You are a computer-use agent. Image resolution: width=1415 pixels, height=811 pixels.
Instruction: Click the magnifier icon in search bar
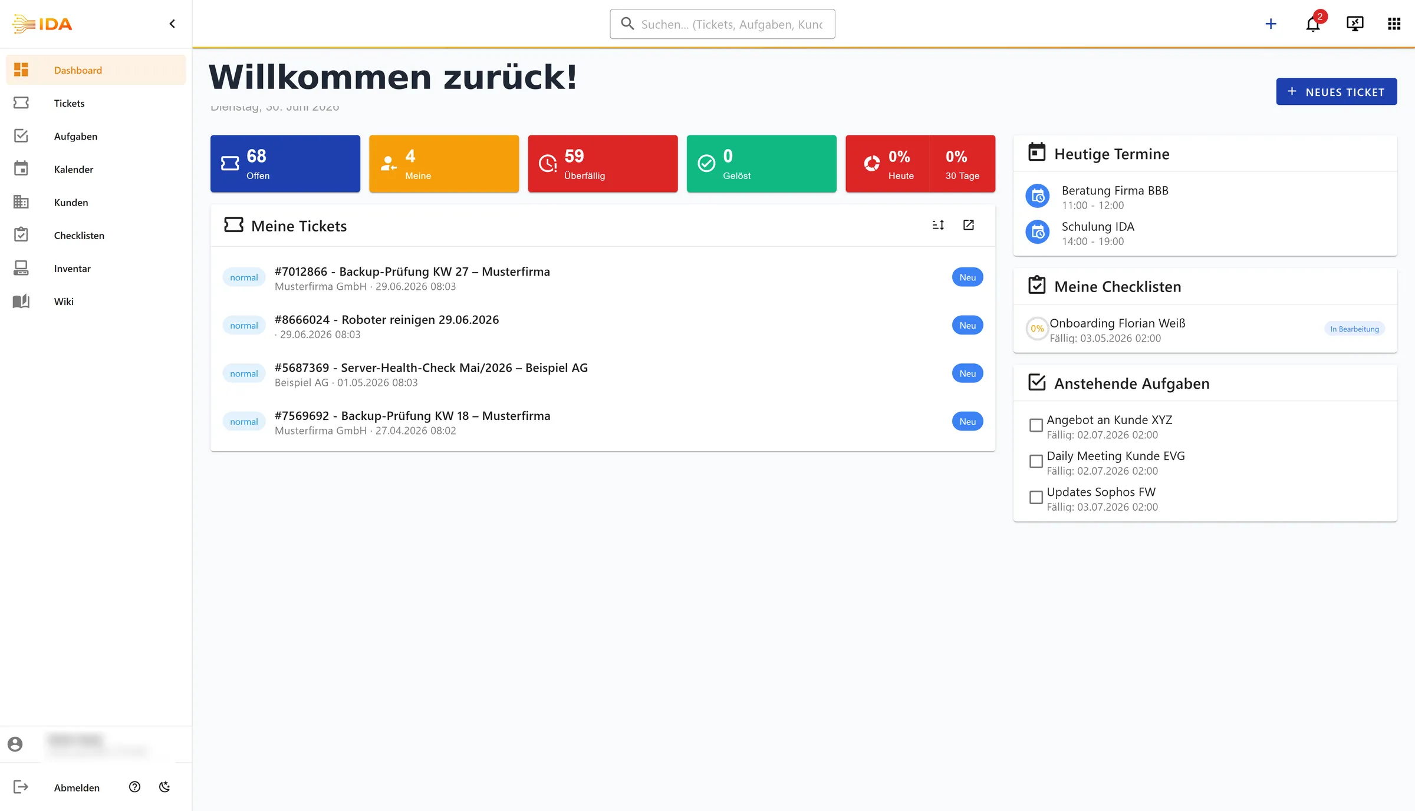pos(628,24)
